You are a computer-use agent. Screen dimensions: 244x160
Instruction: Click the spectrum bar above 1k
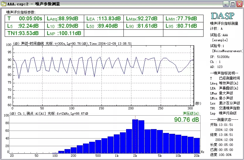117,144
